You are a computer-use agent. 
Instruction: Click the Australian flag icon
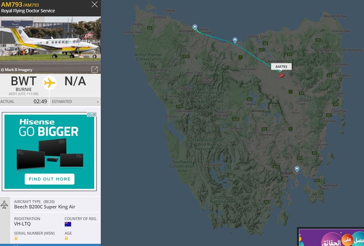(68, 224)
